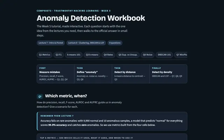The width and height of the screenshot is (224, 140).
Task: Open the FIRST Measure mistakes card
Action: click(56, 74)
